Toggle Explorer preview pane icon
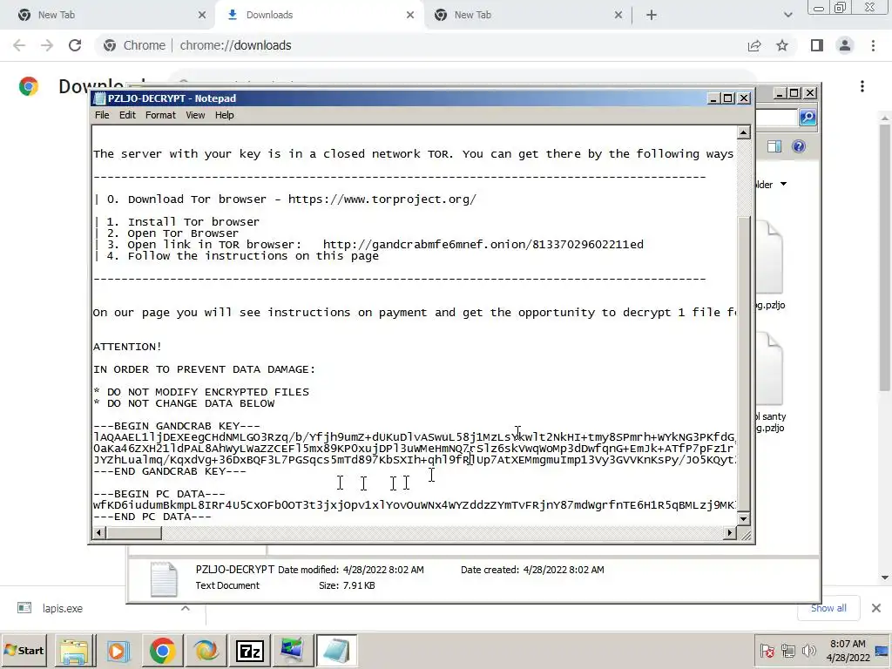The height and width of the screenshot is (669, 892). pyautogui.click(x=774, y=146)
